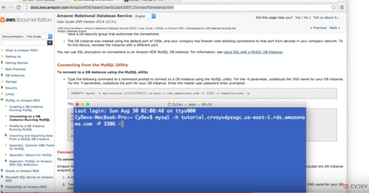Click Connecting from the MySQL Utility heading
This screenshot has height=193, width=369.
point(92,65)
